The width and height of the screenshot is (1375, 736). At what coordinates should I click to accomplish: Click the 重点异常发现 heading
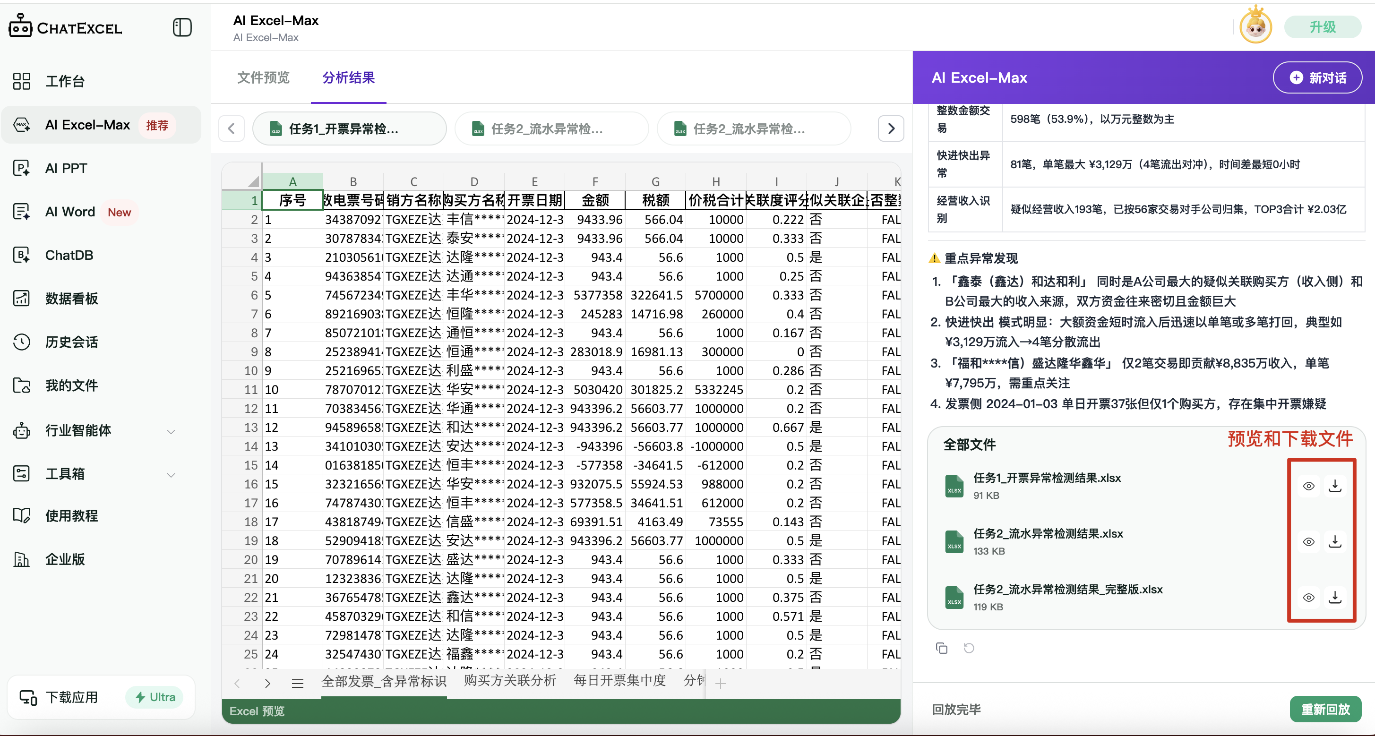click(981, 258)
